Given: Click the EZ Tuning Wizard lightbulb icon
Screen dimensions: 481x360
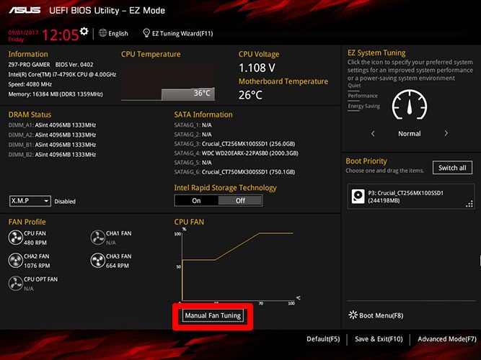Looking at the screenshot, I should click(146, 33).
